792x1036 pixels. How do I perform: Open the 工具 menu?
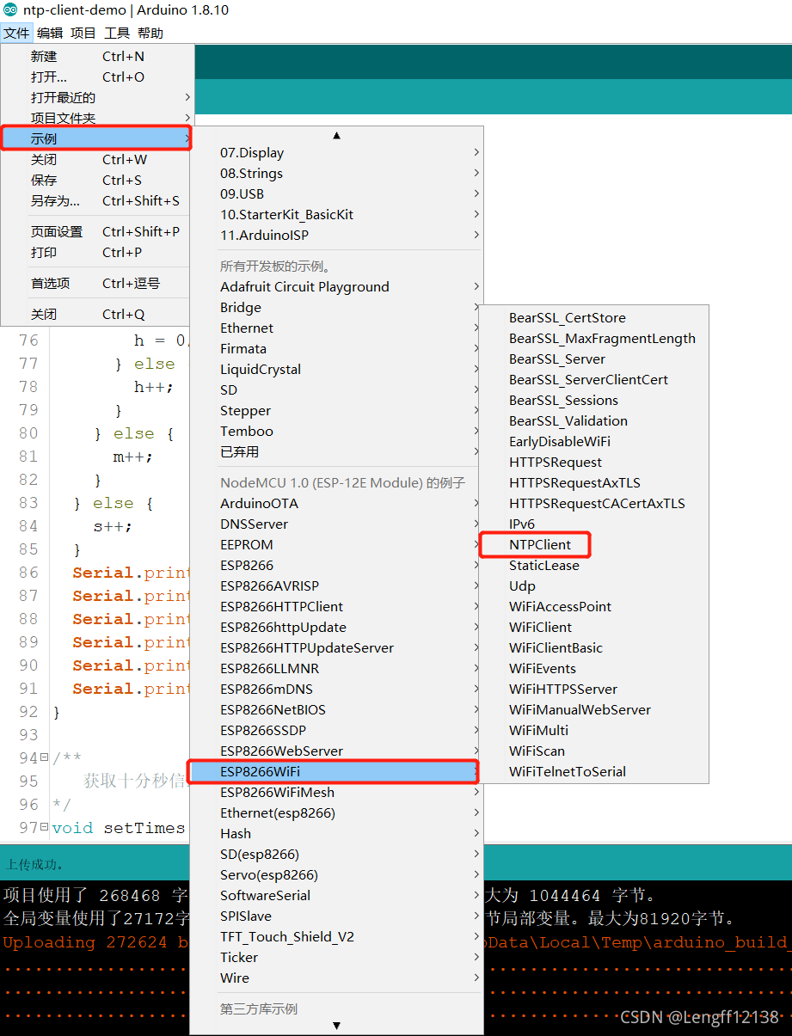[x=117, y=33]
